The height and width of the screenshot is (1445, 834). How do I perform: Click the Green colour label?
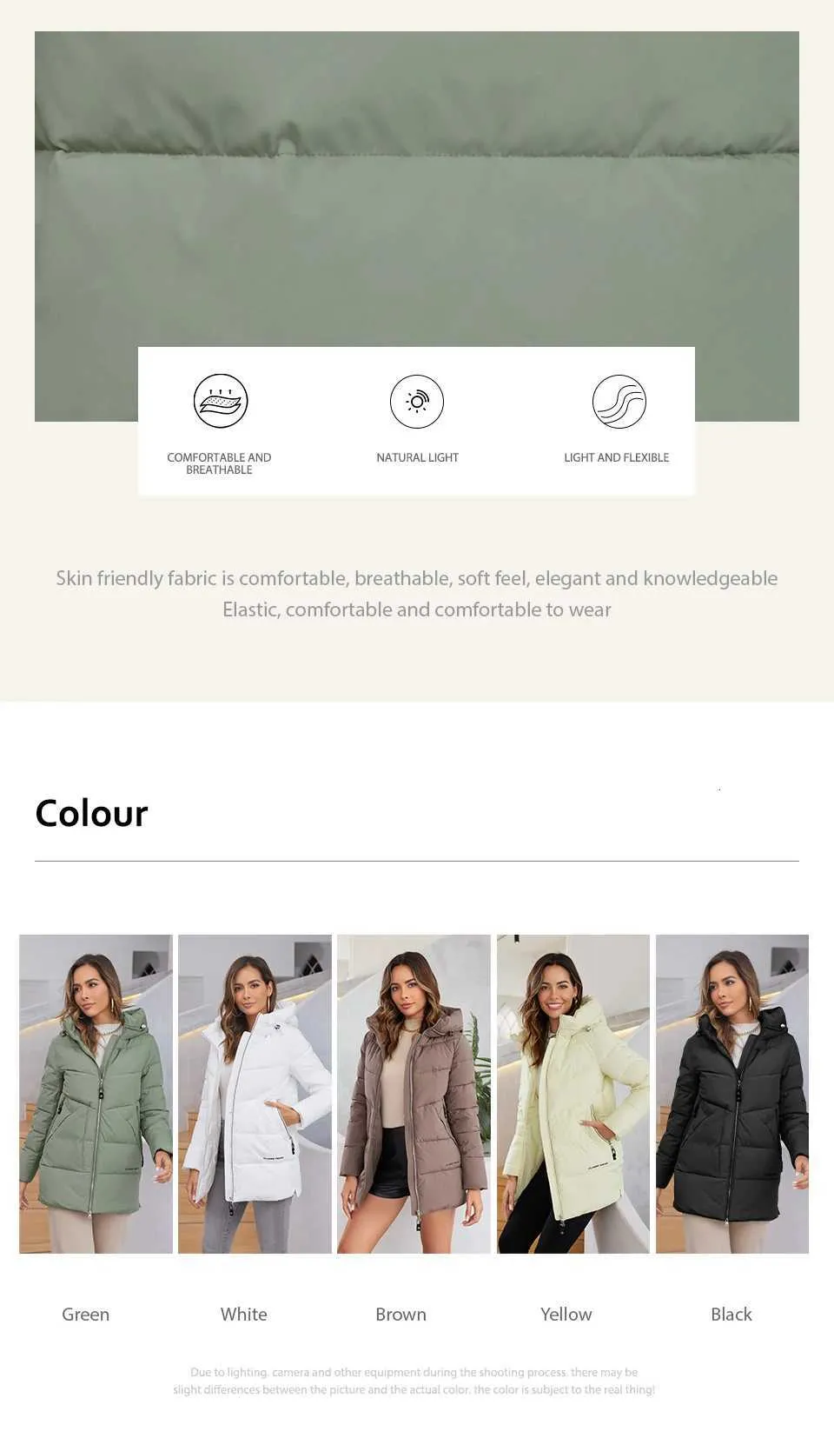pos(85,1314)
